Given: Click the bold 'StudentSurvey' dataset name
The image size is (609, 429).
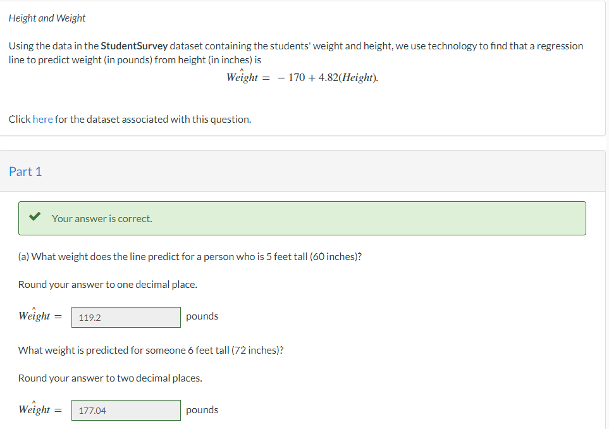Looking at the screenshot, I should (x=134, y=46).
